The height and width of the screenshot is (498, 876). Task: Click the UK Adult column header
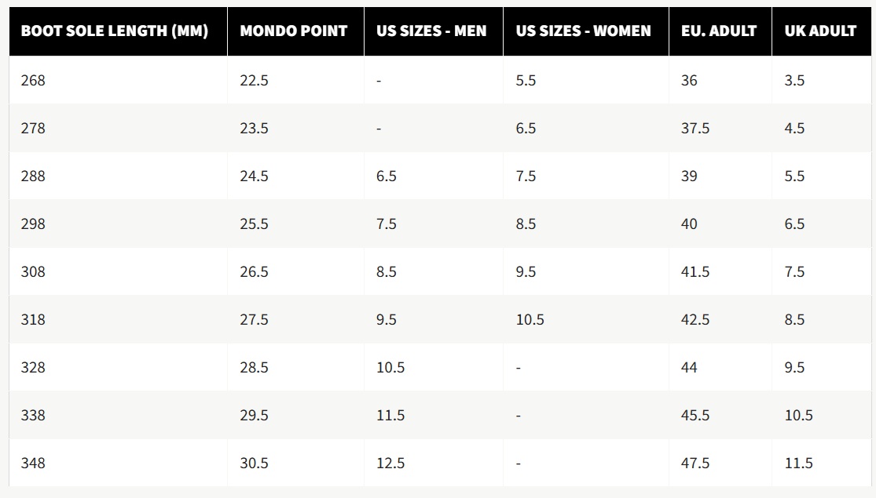coord(820,31)
